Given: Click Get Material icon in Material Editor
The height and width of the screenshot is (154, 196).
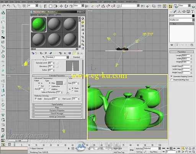Looking at the screenshot, I should coord(33,53).
